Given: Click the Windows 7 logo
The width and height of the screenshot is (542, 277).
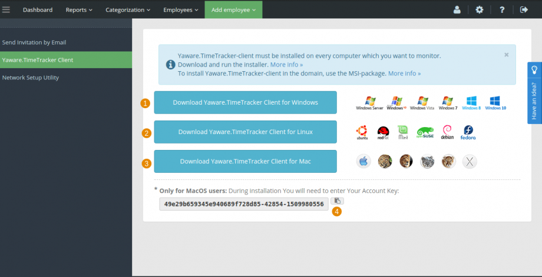Looking at the screenshot, I should point(448,103).
